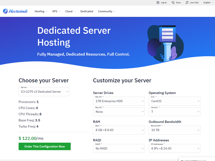Open Bay #1 1TB Enterprise HDD dropdown
The width and height of the screenshot is (215, 161).
(119, 101)
